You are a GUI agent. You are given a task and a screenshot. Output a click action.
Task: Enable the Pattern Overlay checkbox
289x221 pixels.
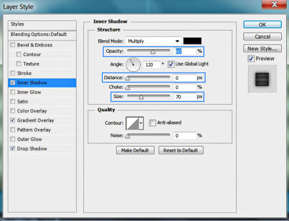click(x=13, y=130)
